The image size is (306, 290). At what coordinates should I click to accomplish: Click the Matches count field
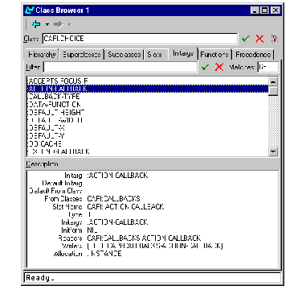coord(267,67)
